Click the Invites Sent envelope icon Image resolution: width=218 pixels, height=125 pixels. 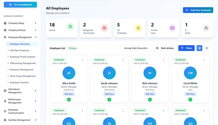click(x=172, y=28)
